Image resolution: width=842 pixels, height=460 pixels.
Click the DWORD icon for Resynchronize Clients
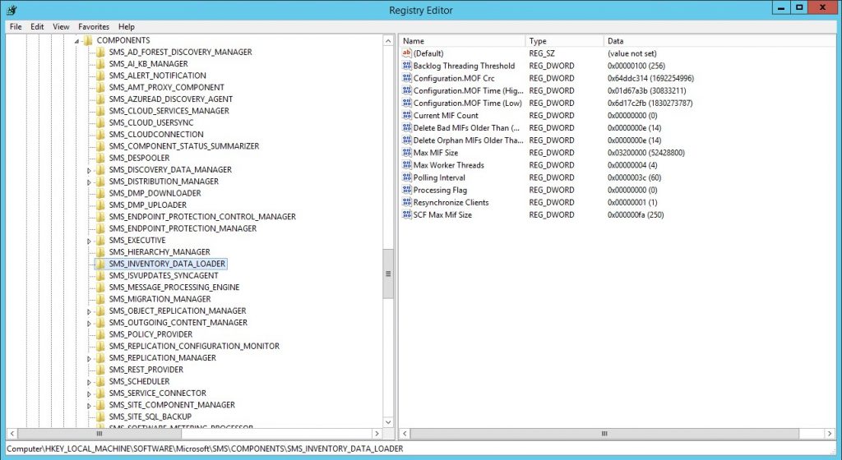point(406,202)
